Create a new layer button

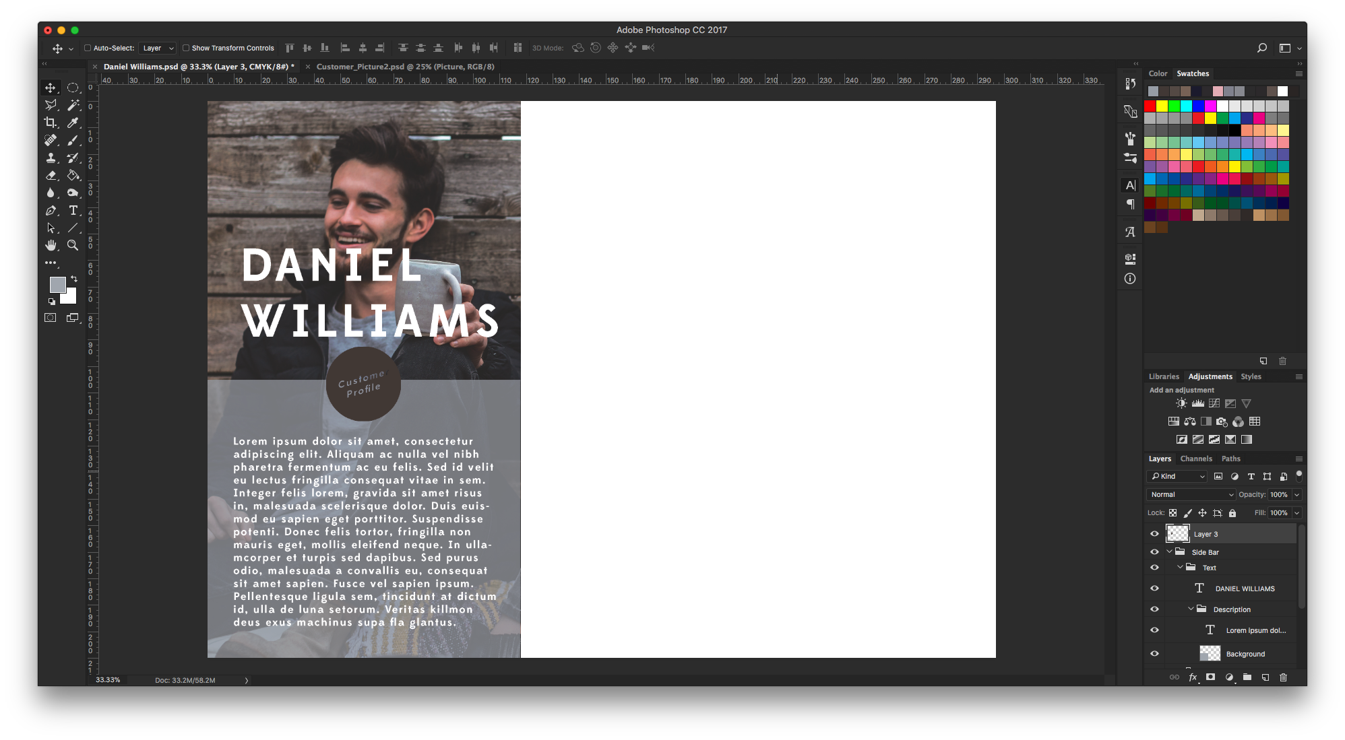click(x=1265, y=677)
